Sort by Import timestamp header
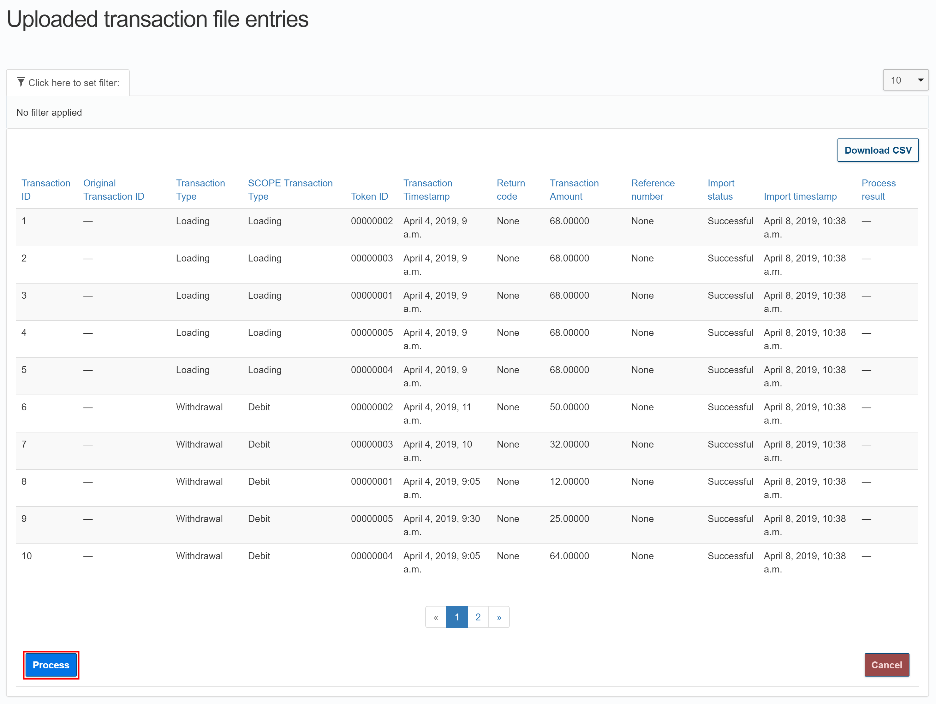This screenshot has width=936, height=704. click(800, 196)
